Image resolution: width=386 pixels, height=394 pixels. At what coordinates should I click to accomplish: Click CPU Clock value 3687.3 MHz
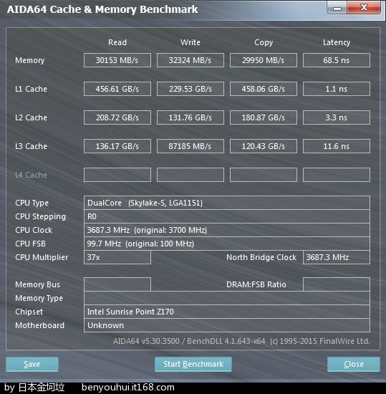coord(227,230)
